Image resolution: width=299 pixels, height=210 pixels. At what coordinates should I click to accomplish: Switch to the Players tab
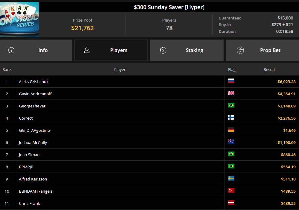pyautogui.click(x=111, y=50)
